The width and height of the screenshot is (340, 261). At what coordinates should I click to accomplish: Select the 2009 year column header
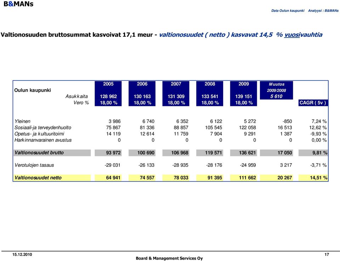pyautogui.click(x=244, y=84)
